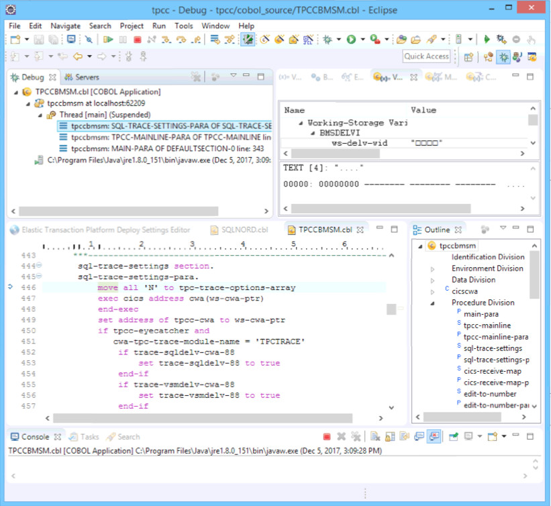Click the Outline view vertical scrollbar thumb
The height and width of the screenshot is (506, 551).
click(x=534, y=275)
